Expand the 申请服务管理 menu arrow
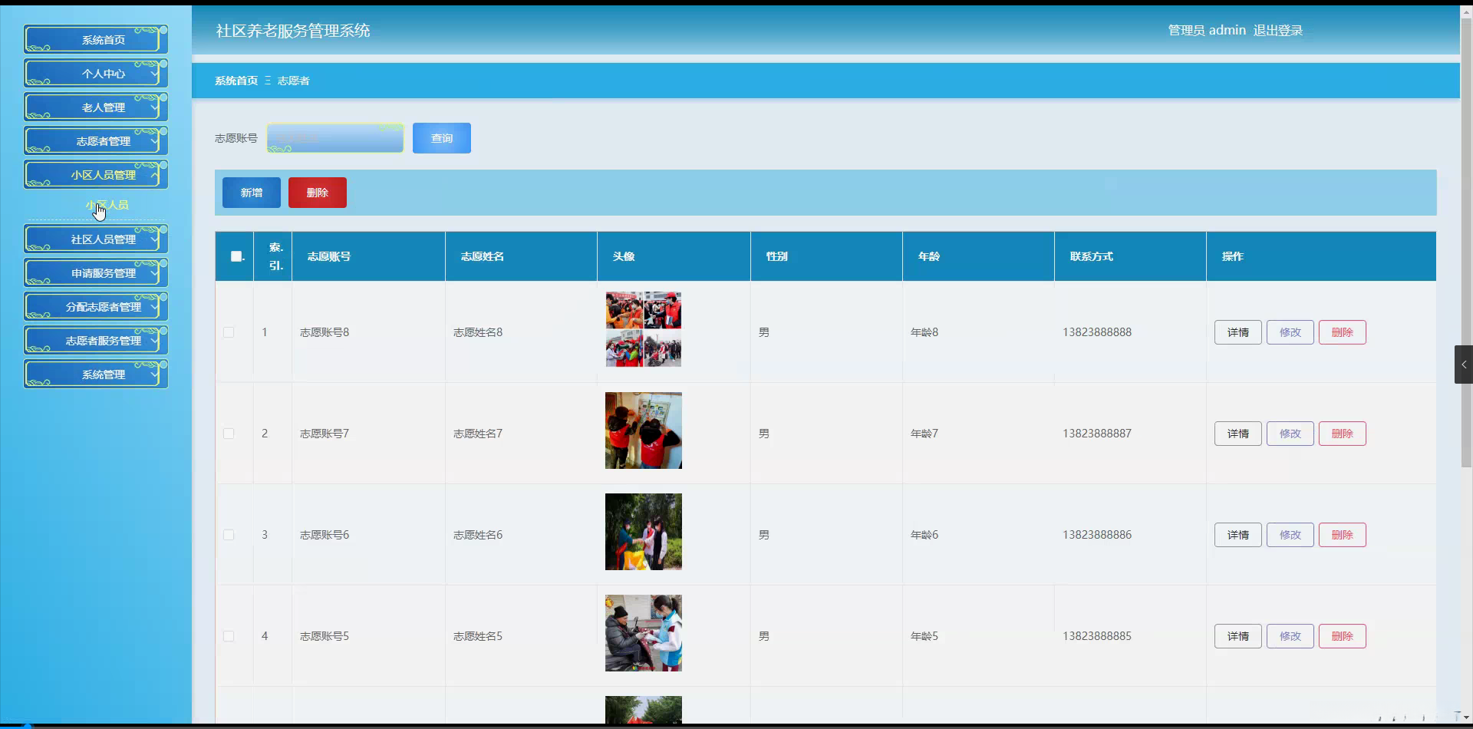 [154, 273]
